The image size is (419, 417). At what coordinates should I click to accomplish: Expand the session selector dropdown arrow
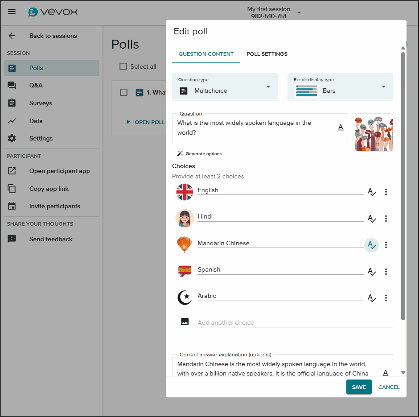299,12
